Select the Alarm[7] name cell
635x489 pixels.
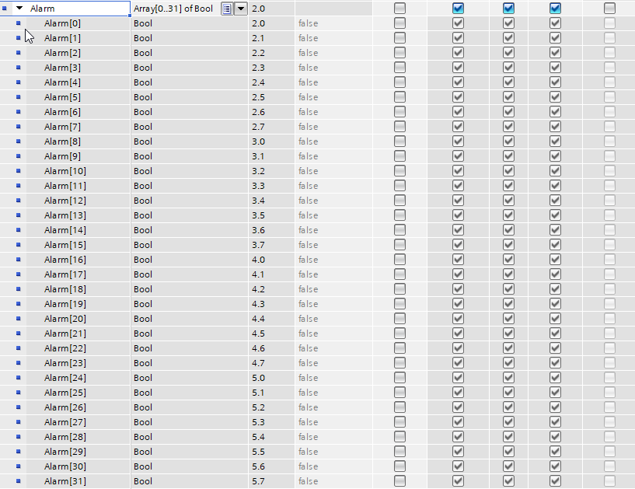[x=79, y=127]
